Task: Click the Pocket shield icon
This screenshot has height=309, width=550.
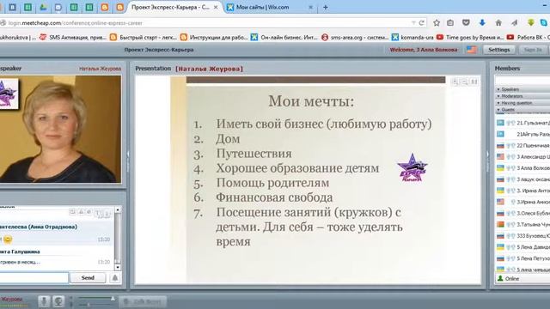Action: [x=466, y=23]
